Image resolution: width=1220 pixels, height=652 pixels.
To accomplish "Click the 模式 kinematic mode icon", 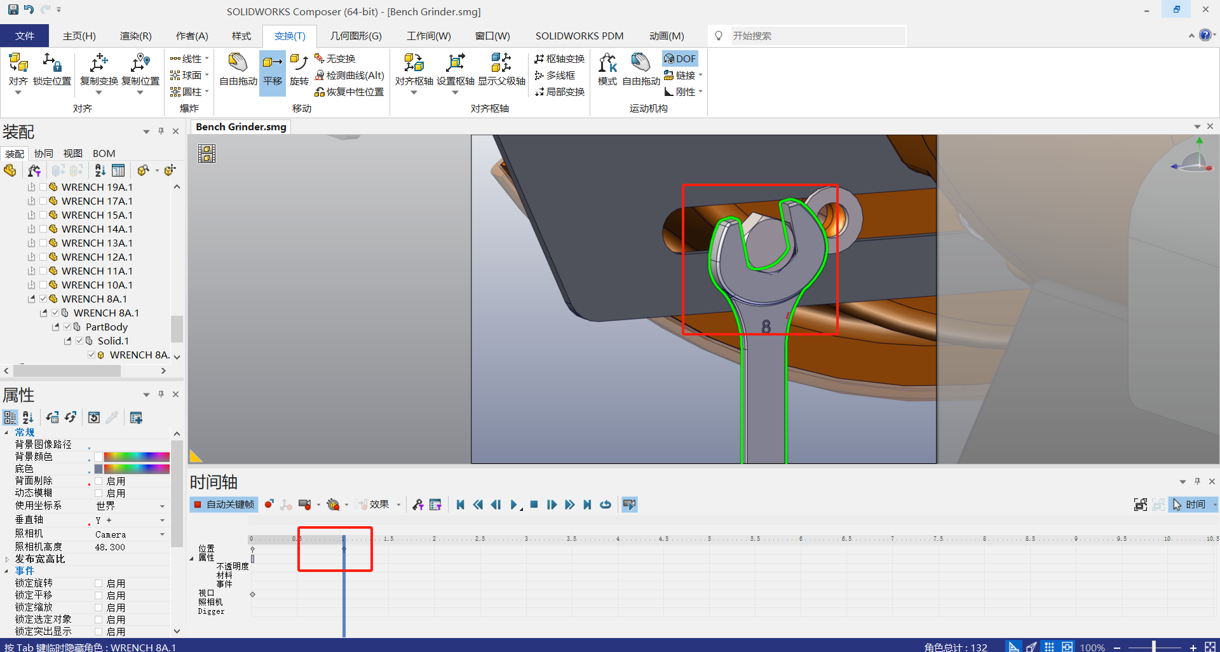I will (x=607, y=64).
